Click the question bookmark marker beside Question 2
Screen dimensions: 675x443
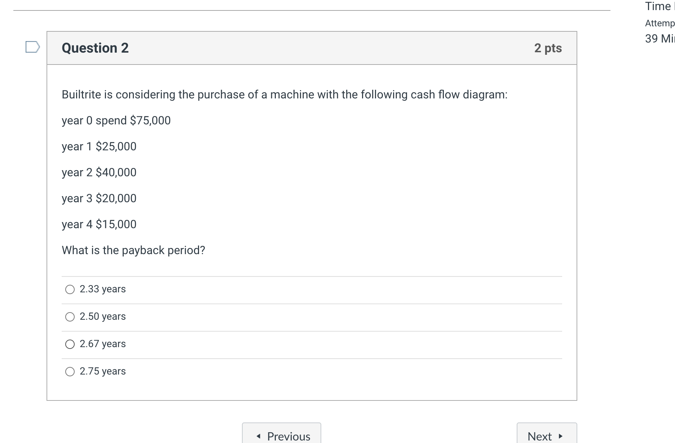32,47
